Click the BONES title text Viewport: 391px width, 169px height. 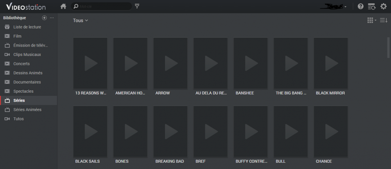click(x=122, y=161)
